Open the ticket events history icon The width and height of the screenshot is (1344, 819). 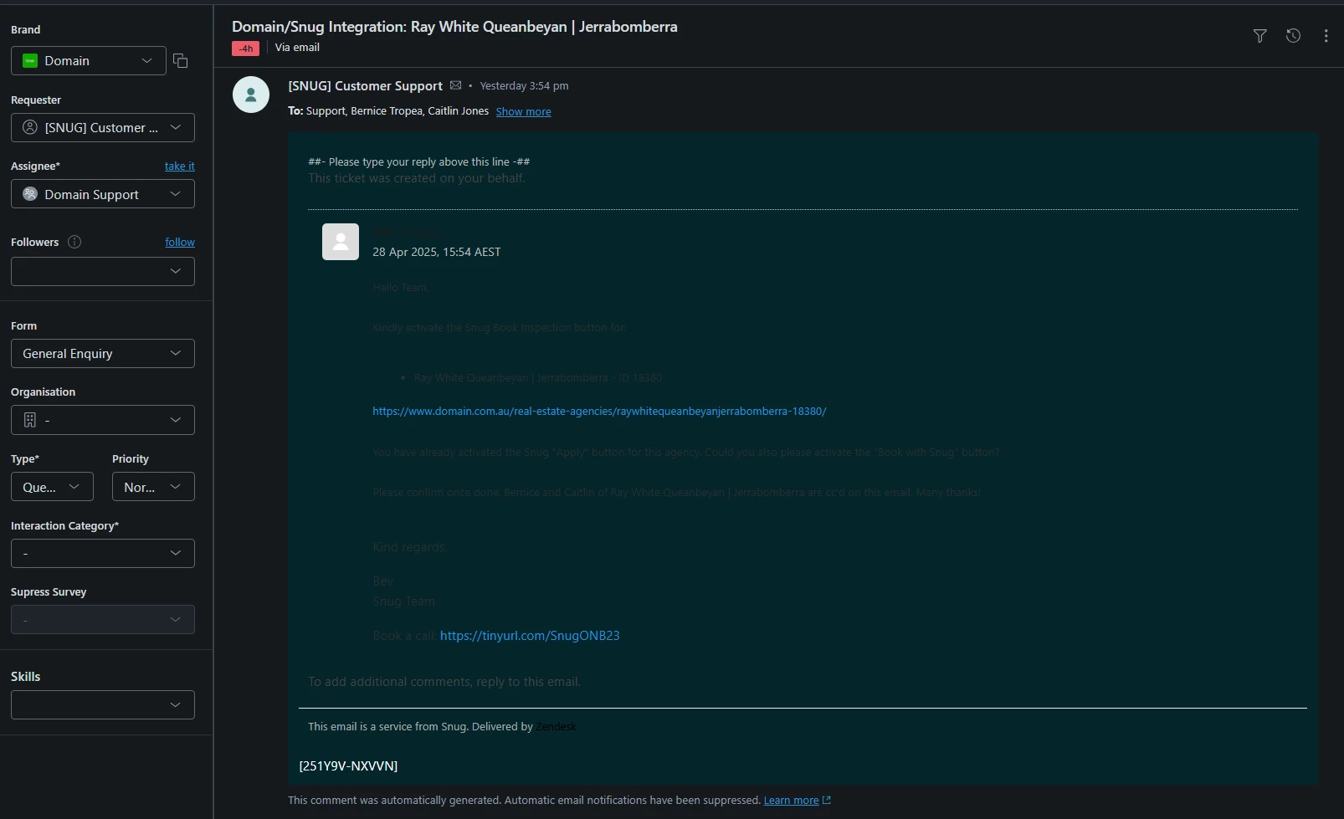(1293, 35)
